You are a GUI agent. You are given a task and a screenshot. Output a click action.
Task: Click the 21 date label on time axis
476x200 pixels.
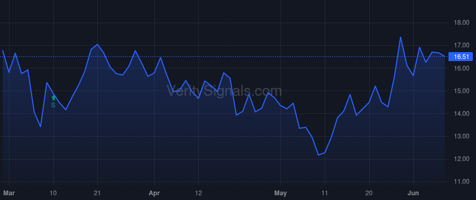(97, 193)
